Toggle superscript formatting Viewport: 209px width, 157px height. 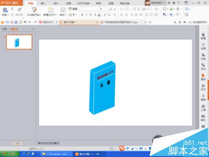click(105, 15)
